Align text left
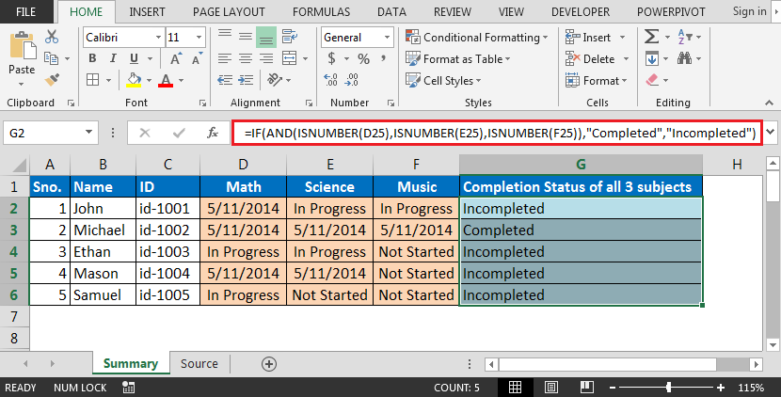Viewport: 781px width, 397px height. (x=225, y=58)
